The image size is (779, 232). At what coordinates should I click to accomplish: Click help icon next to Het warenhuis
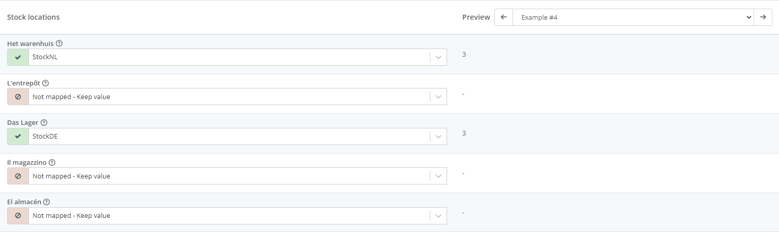coord(59,43)
